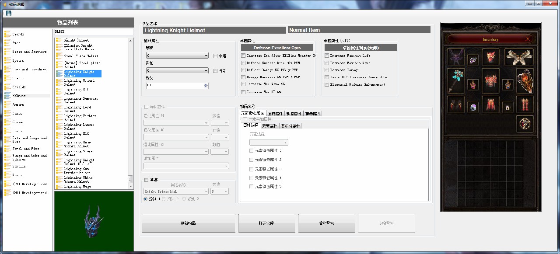Select the ring slot left of pants
Viewport: 560px width, 254px height.
[473, 107]
